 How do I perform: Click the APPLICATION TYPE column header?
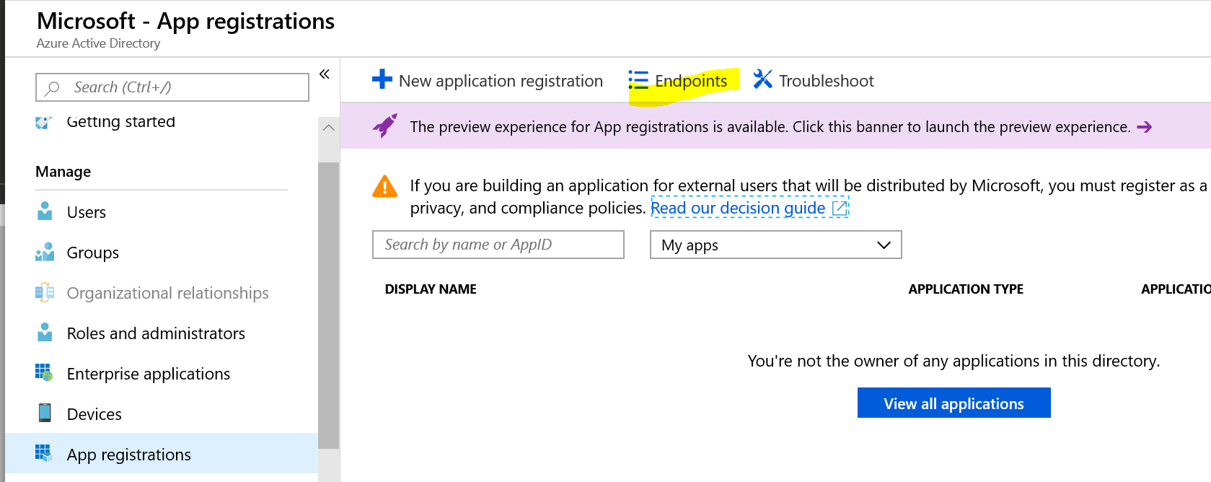[x=966, y=289]
